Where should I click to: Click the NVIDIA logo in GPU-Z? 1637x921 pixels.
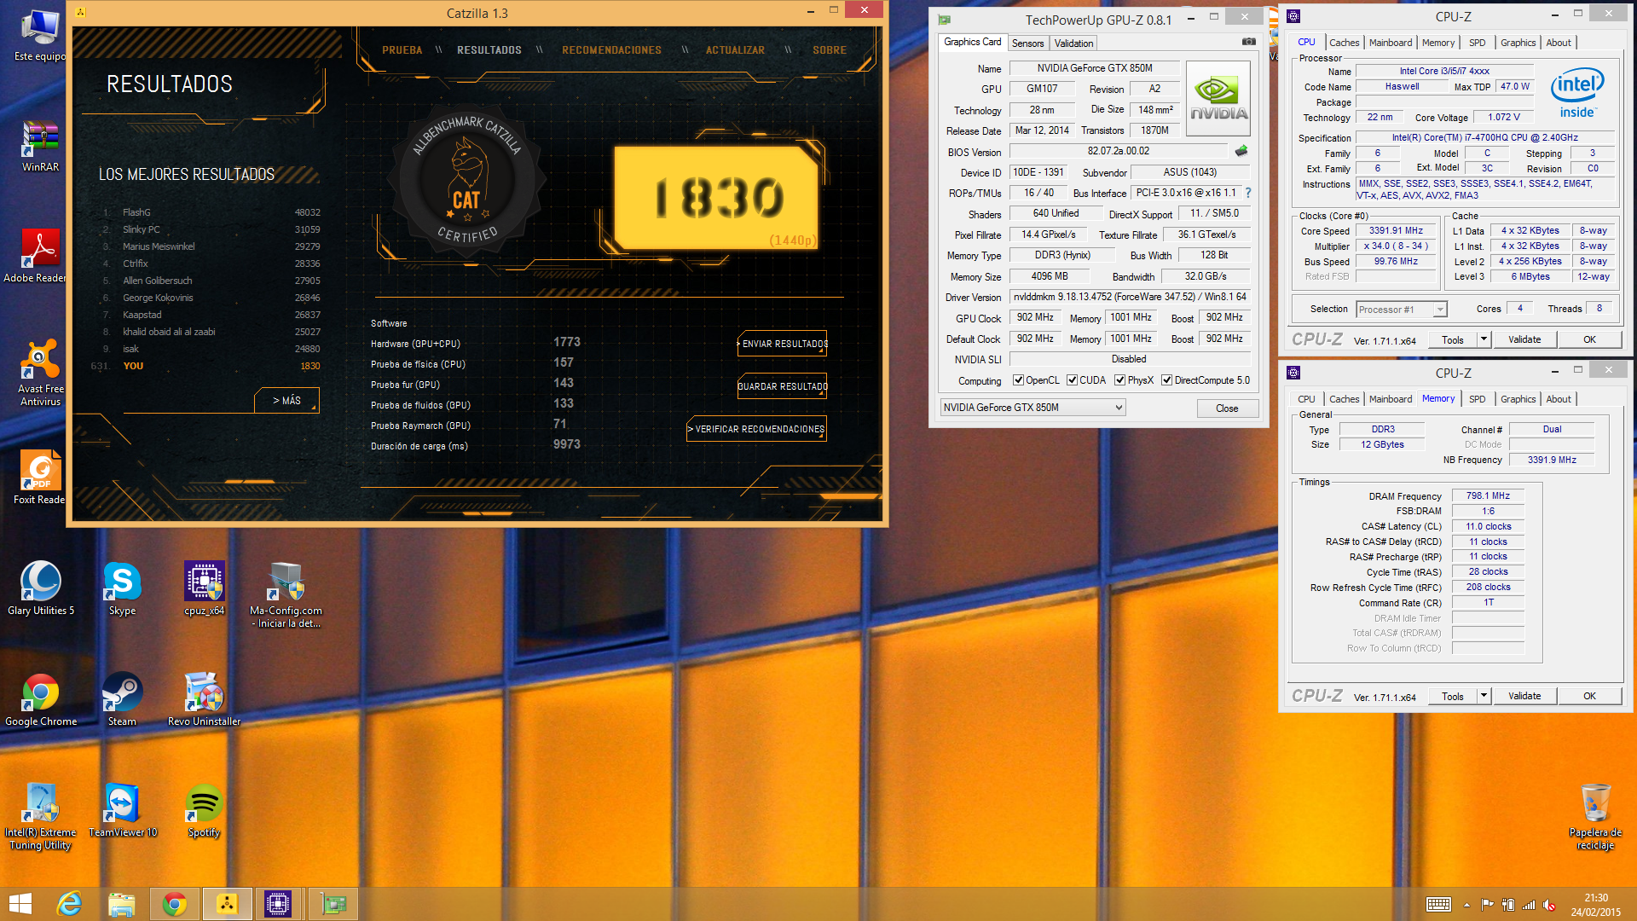tap(1218, 98)
